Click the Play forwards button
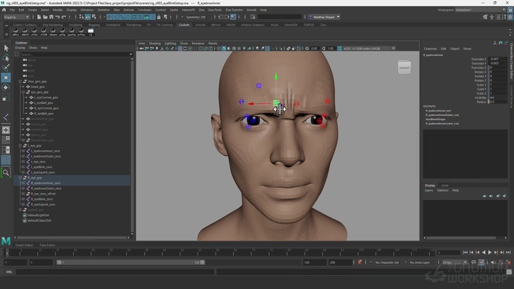514x289 pixels. point(489,253)
